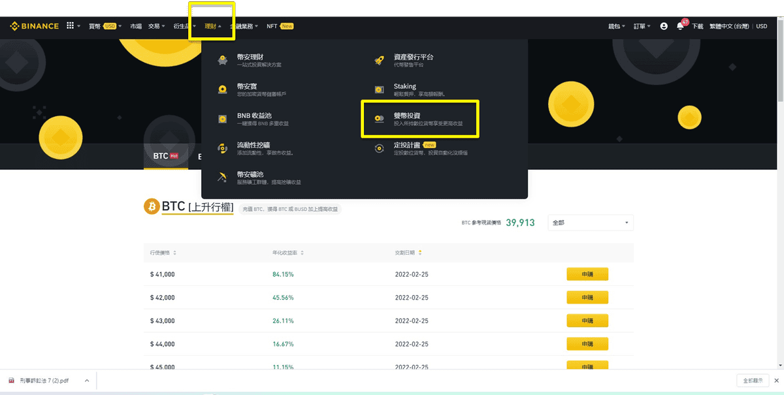The width and height of the screenshot is (784, 395).
Task: Click 申購 for $41,000 strike
Action: tap(587, 274)
